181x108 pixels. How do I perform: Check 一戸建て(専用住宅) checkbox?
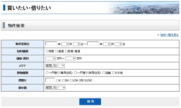coord(47,73)
